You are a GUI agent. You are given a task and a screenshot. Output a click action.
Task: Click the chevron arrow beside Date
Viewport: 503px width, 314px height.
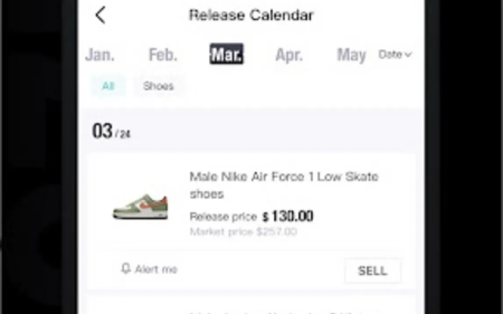click(408, 55)
